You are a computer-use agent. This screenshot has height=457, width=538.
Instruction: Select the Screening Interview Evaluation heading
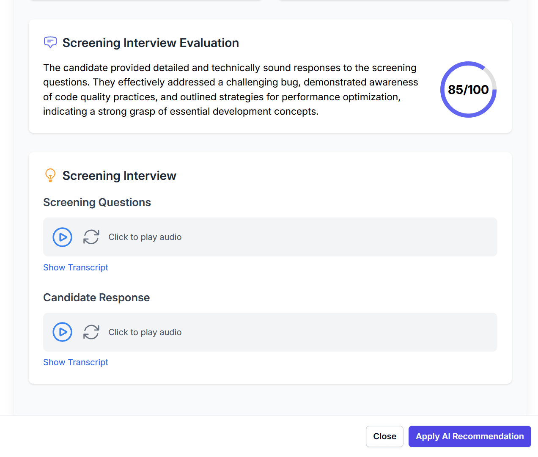tap(151, 43)
